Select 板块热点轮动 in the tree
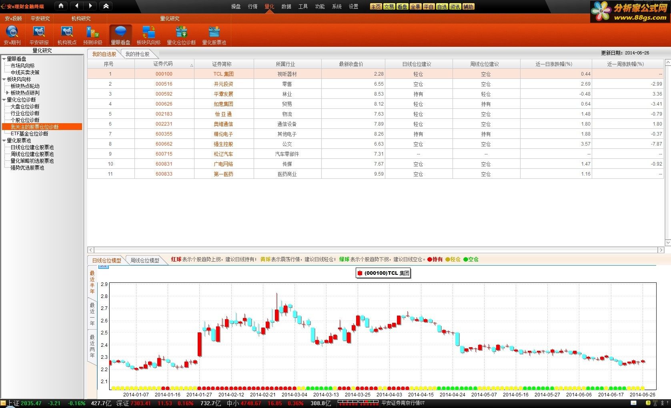Viewport: 671px width, 408px height. coord(25,86)
